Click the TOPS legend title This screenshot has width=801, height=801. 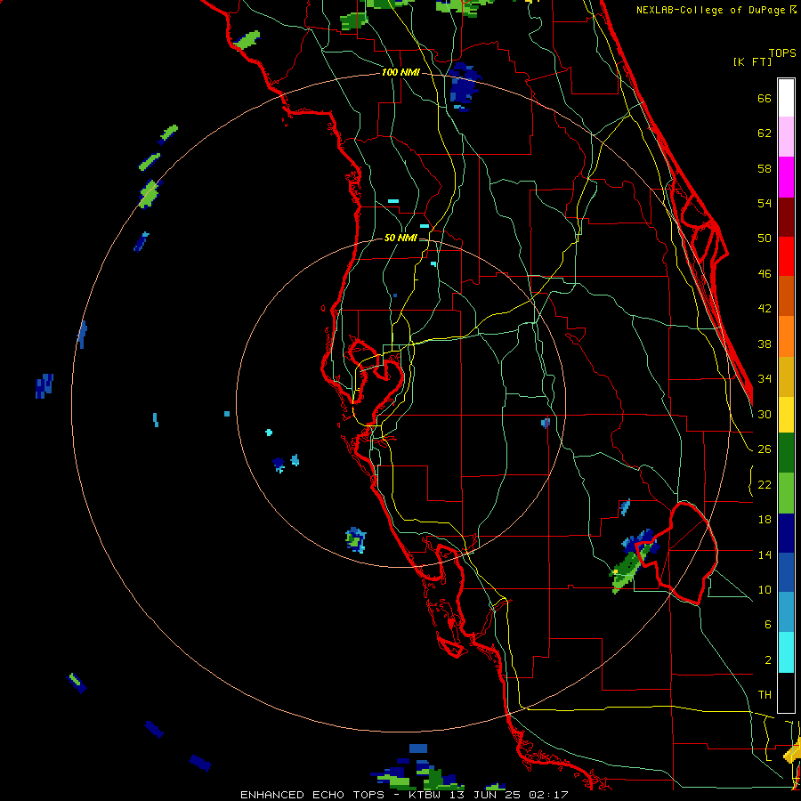pyautogui.click(x=782, y=53)
